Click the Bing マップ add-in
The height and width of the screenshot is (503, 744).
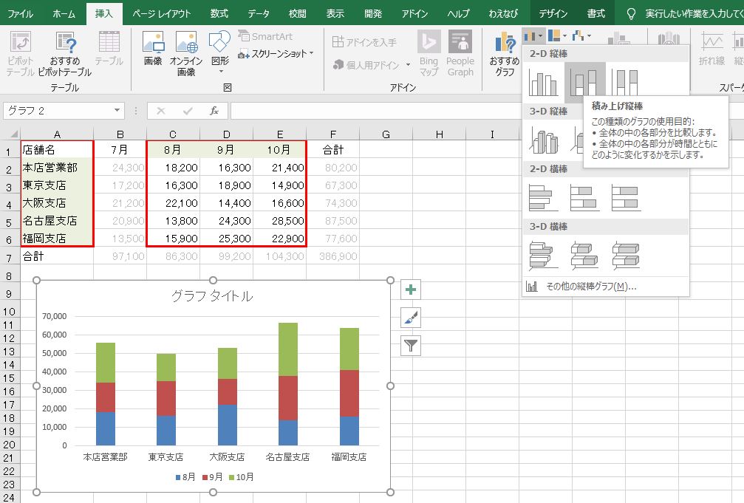point(429,54)
